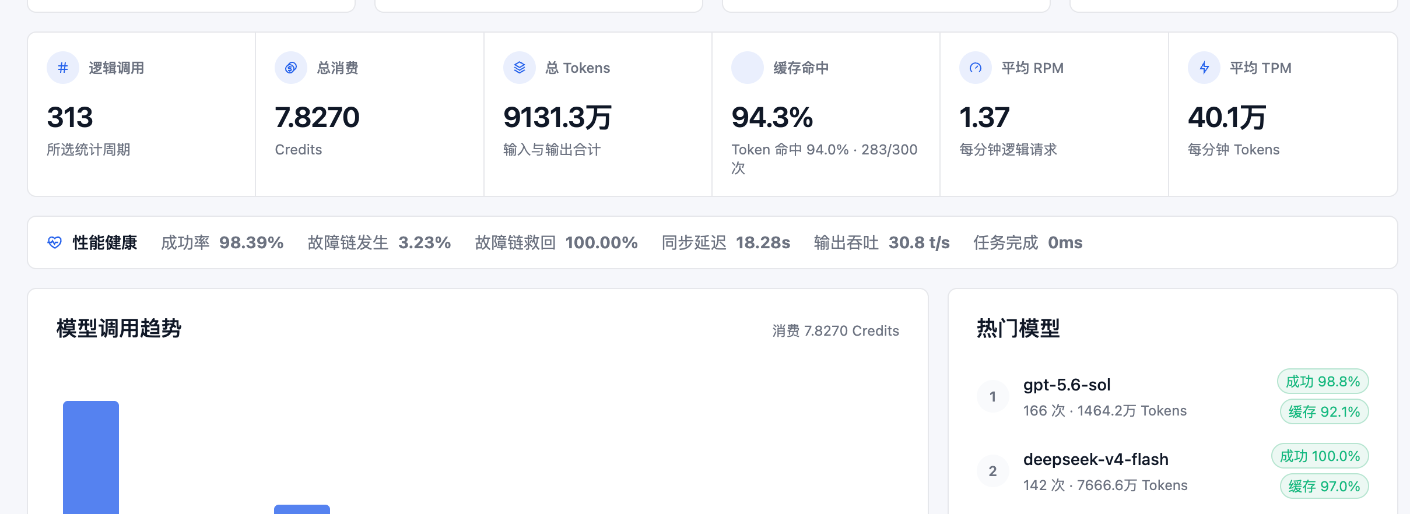Click the coin icon beside 总消费
The image size is (1410, 514).
pos(291,68)
